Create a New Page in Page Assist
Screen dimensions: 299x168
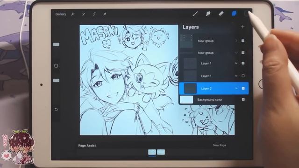pos(220,145)
